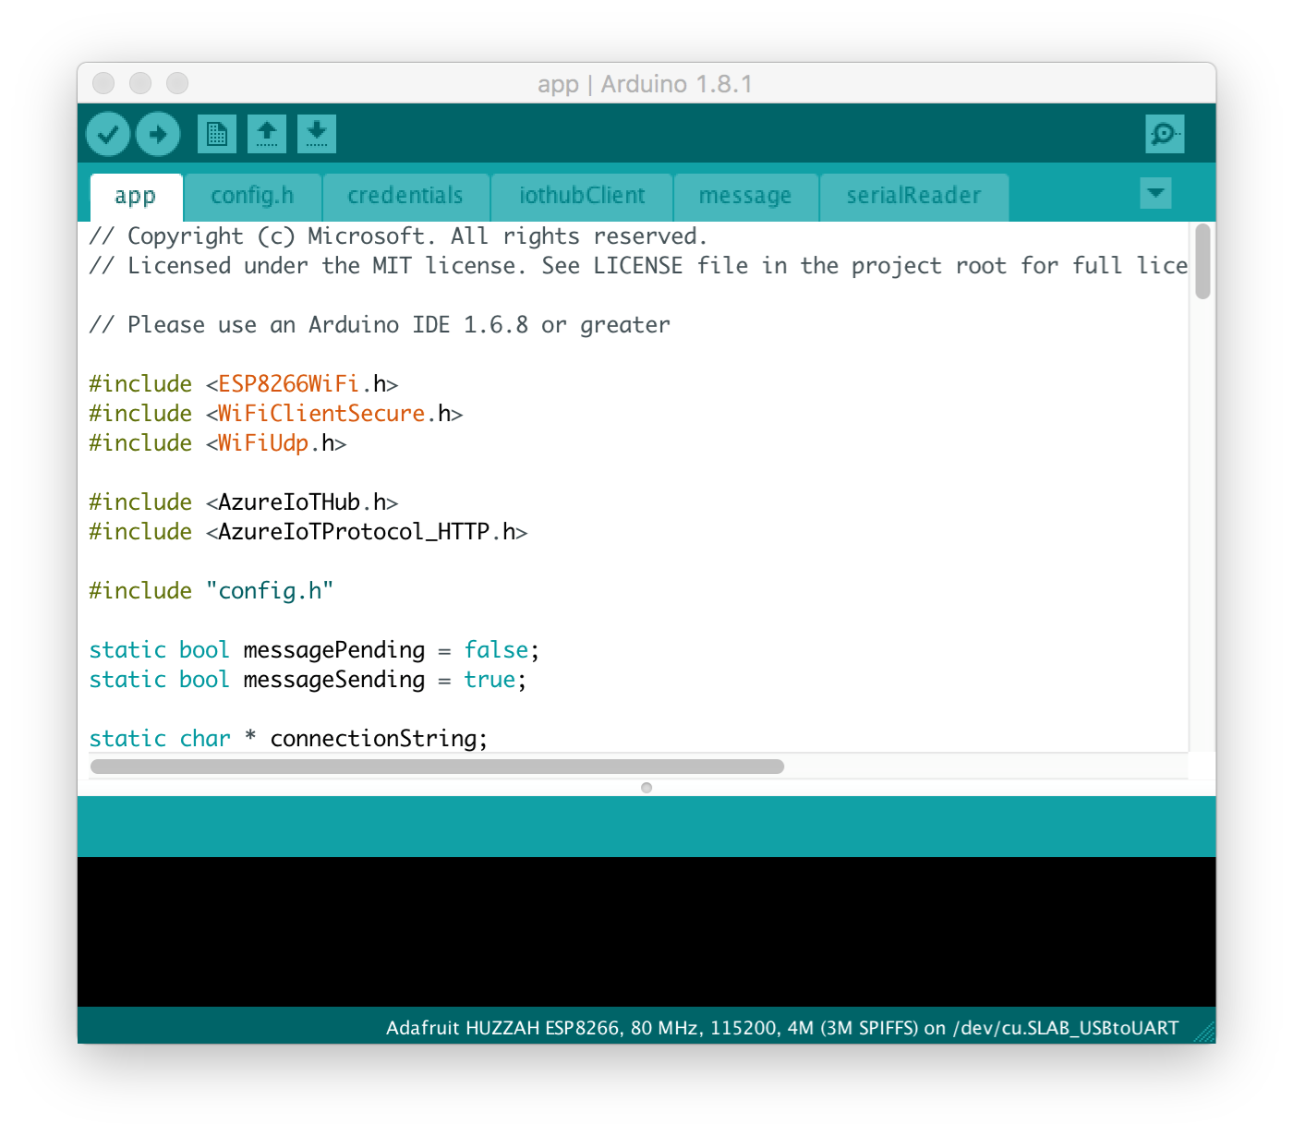
Task: Click the Copyright Microsoft comment line
Action: pyautogui.click(x=398, y=236)
